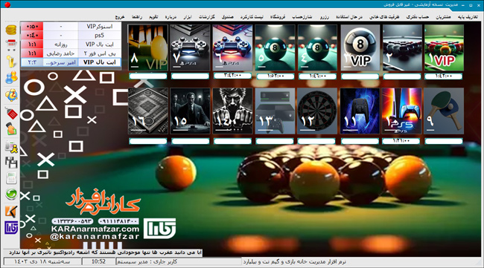Click the خروج exit menu item
Screen dimensions: 484x268
pyautogui.click(x=120, y=17)
